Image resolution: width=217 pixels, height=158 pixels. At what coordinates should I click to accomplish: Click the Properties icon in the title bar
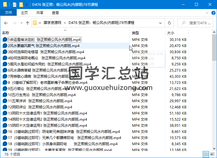[x=15, y=5]
